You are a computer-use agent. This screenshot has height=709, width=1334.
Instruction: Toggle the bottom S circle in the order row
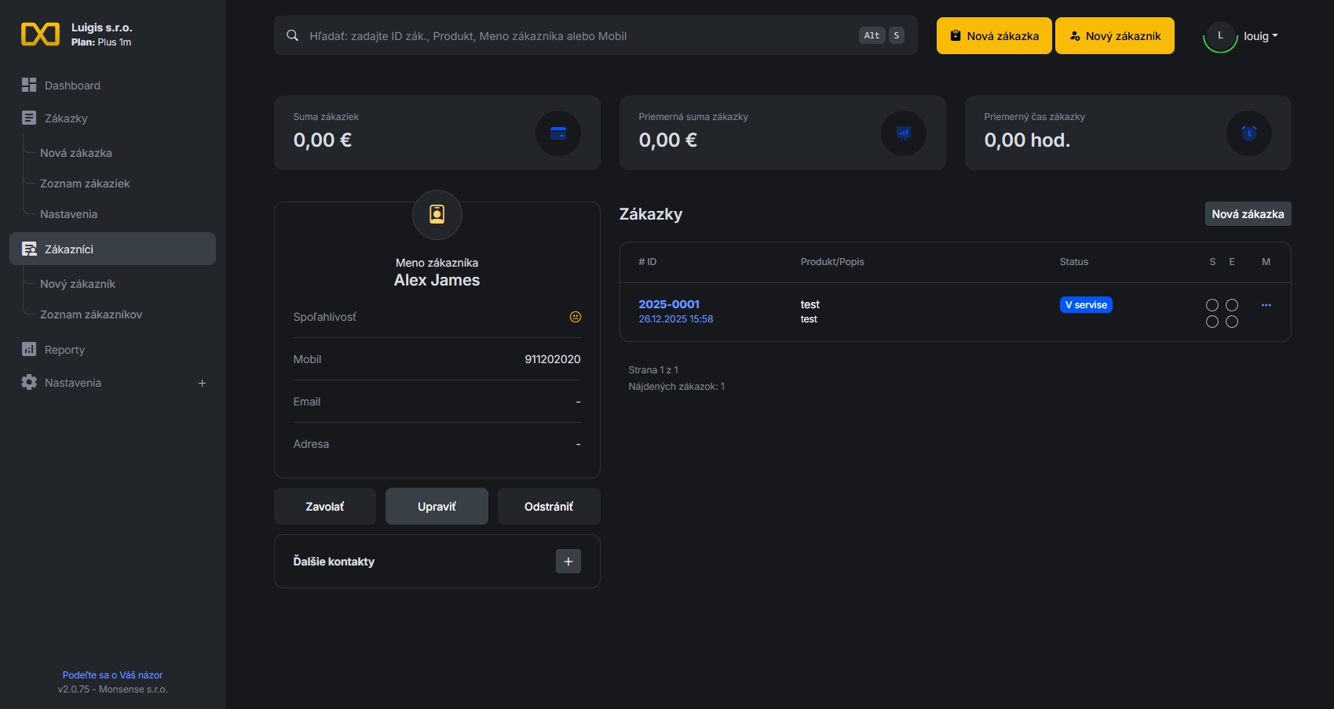click(x=1212, y=321)
